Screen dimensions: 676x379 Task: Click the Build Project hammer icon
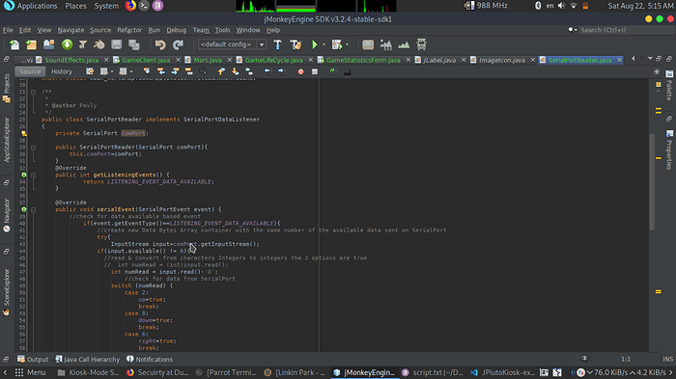coord(278,44)
